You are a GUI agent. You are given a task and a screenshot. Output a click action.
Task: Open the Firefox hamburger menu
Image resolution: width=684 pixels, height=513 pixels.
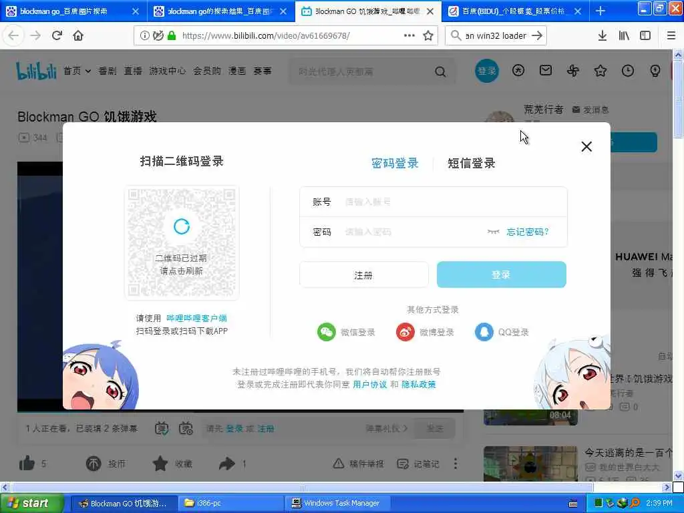click(x=671, y=36)
